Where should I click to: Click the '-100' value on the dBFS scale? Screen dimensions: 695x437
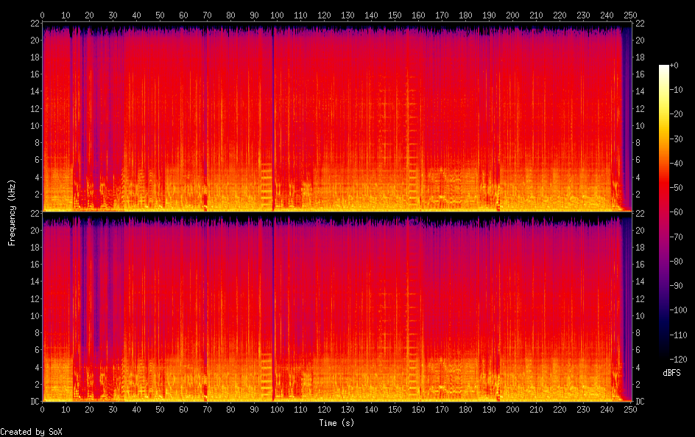[x=678, y=310]
